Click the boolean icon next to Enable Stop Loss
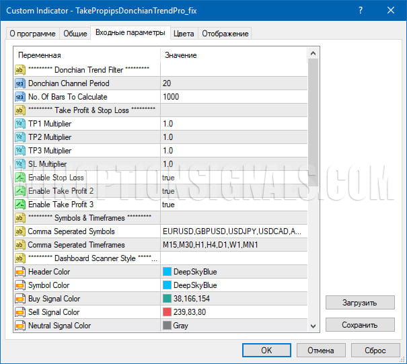 pyautogui.click(x=20, y=178)
